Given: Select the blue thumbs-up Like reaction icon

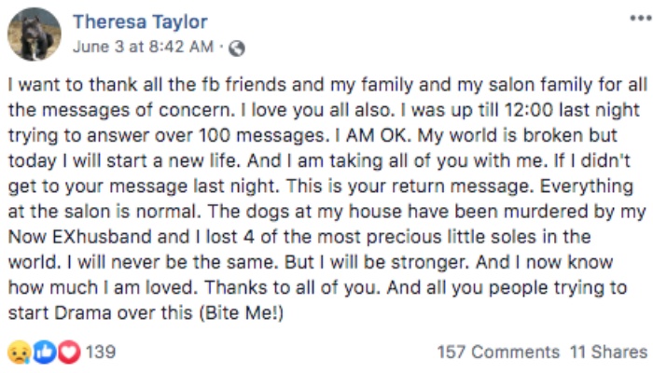Looking at the screenshot, I should (x=44, y=352).
